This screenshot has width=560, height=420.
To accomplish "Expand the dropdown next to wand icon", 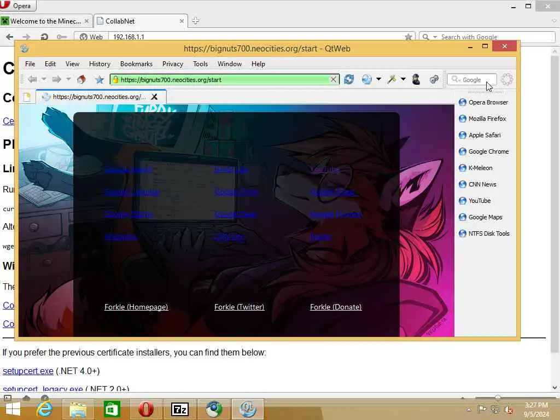I will pos(403,79).
